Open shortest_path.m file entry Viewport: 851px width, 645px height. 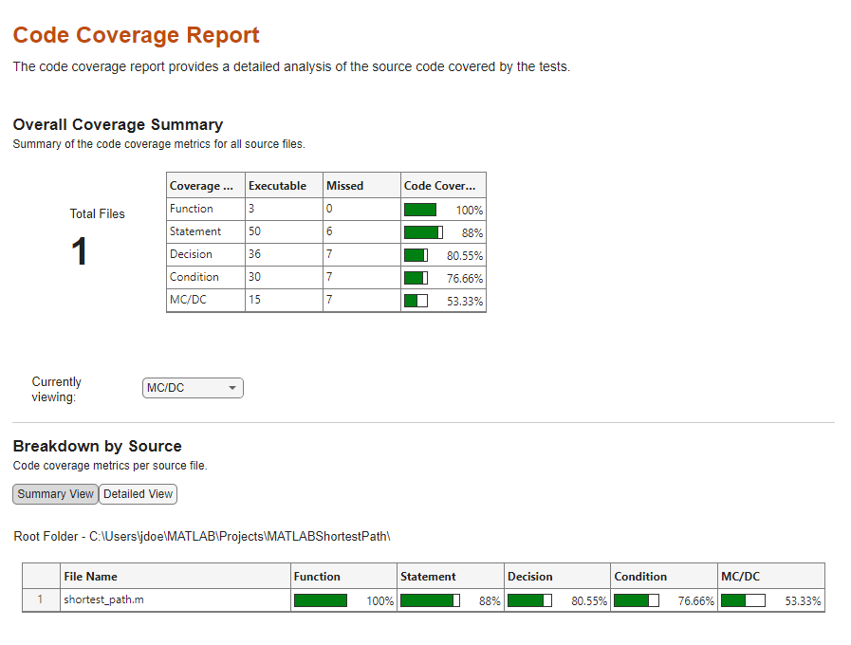(103, 599)
